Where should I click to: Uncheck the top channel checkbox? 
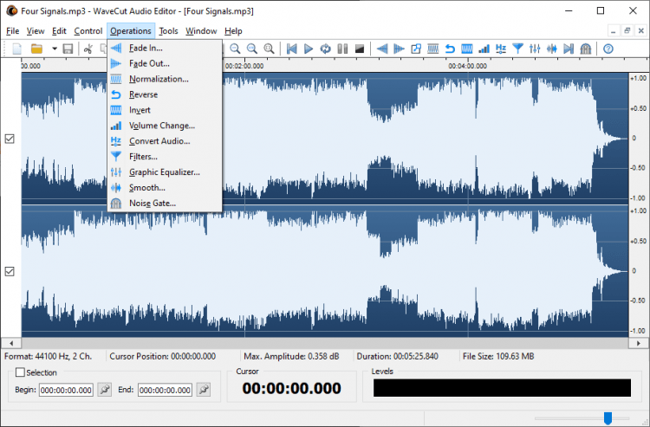click(10, 139)
